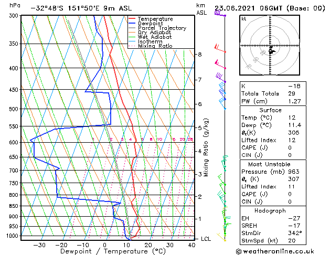The width and height of the screenshot is (330, 255).
Task: Click the 0 value on temperature axis
Action: [104, 245]
